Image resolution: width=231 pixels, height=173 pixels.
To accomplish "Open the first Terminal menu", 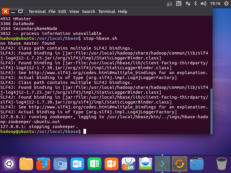I will (37, 12).
